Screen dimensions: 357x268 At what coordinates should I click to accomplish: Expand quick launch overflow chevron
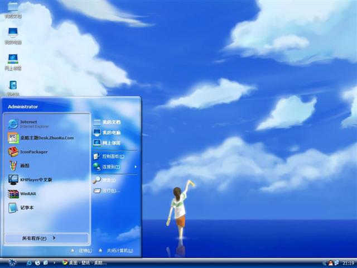54,263
